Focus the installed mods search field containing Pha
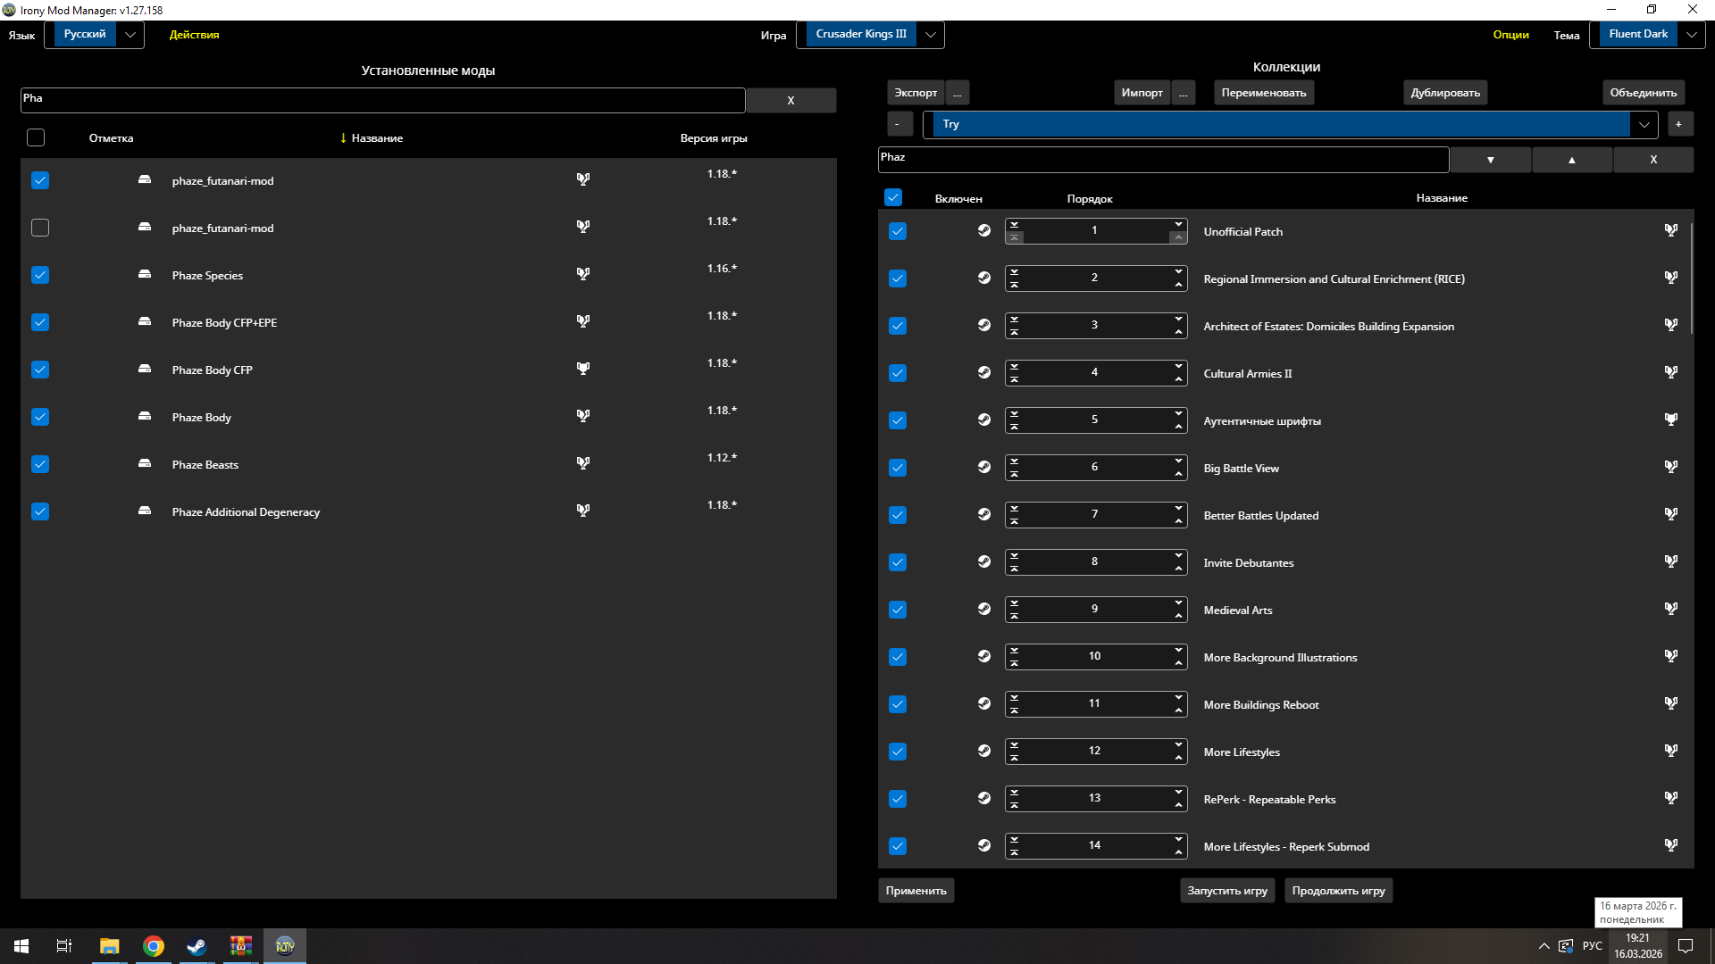This screenshot has width=1715, height=964. coord(383,100)
